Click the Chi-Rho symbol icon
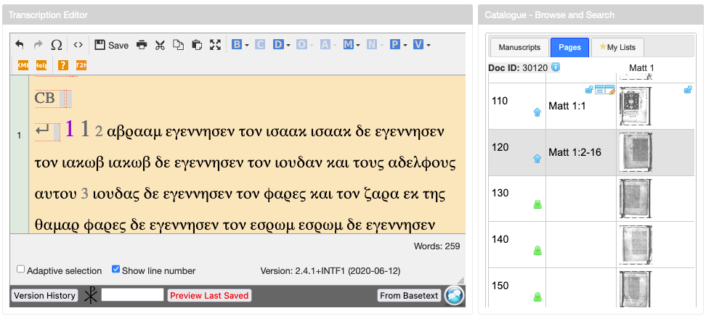Screen dimensions: 706x316 tap(91, 295)
